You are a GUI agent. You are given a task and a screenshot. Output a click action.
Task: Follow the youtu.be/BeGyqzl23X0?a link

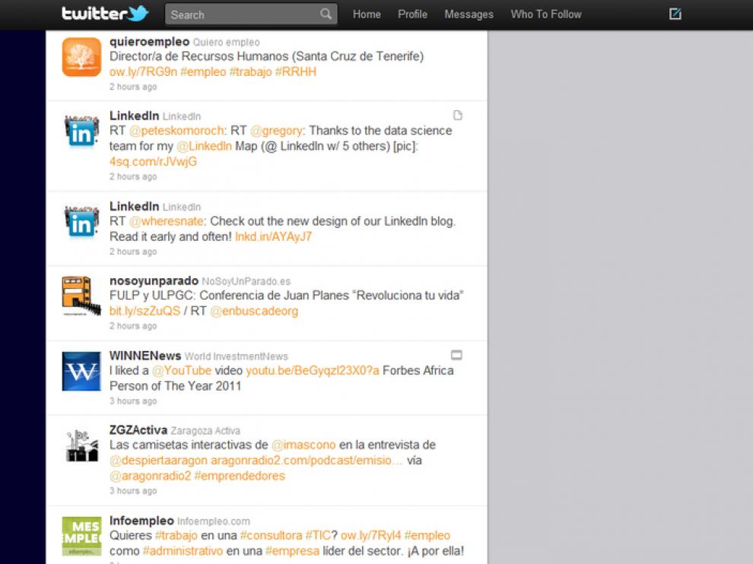pyautogui.click(x=313, y=371)
